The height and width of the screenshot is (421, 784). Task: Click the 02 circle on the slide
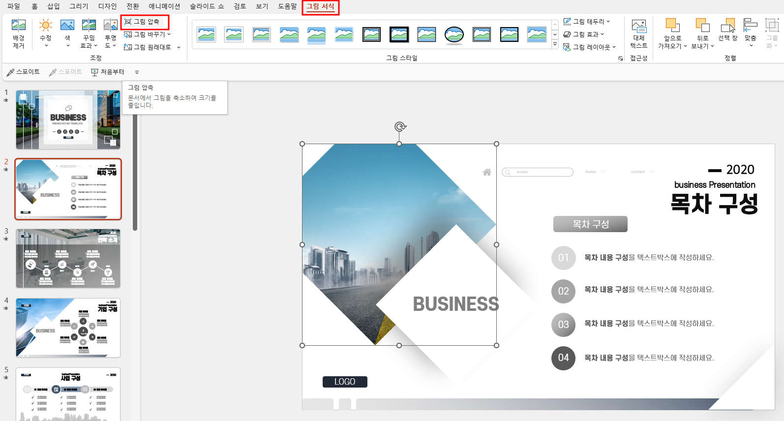point(564,291)
